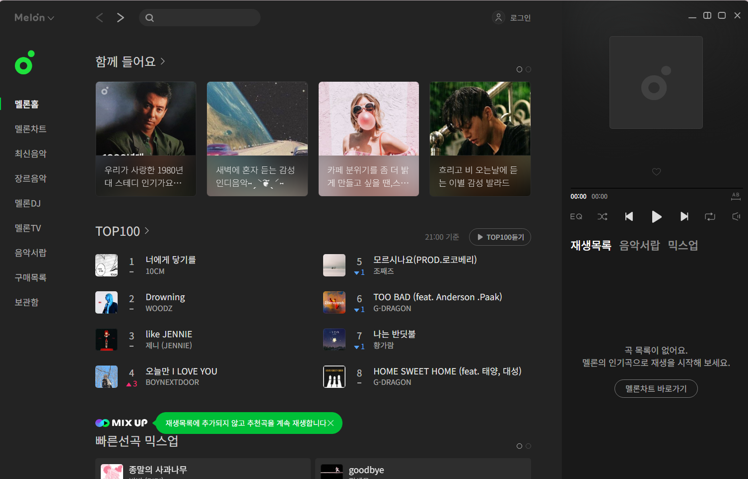Click the search input field

(200, 18)
